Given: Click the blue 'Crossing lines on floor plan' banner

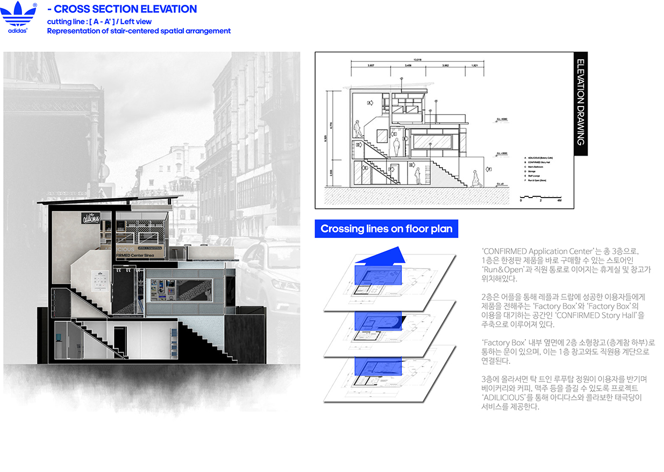Looking at the screenshot, I should point(386,229).
